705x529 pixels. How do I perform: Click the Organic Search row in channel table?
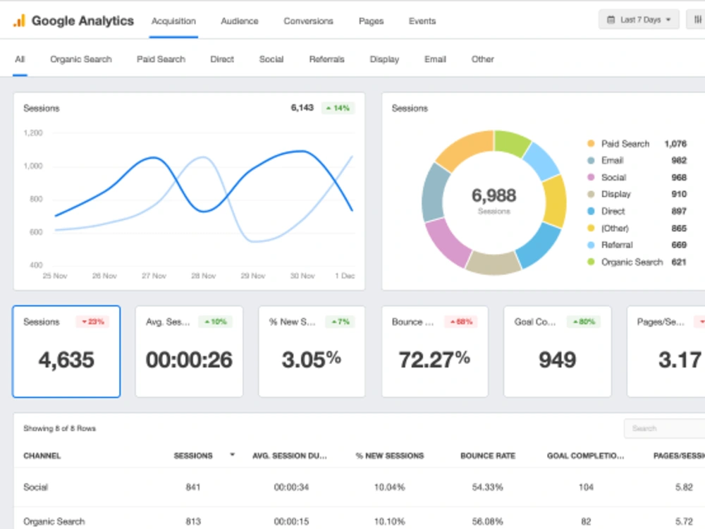coord(360,518)
